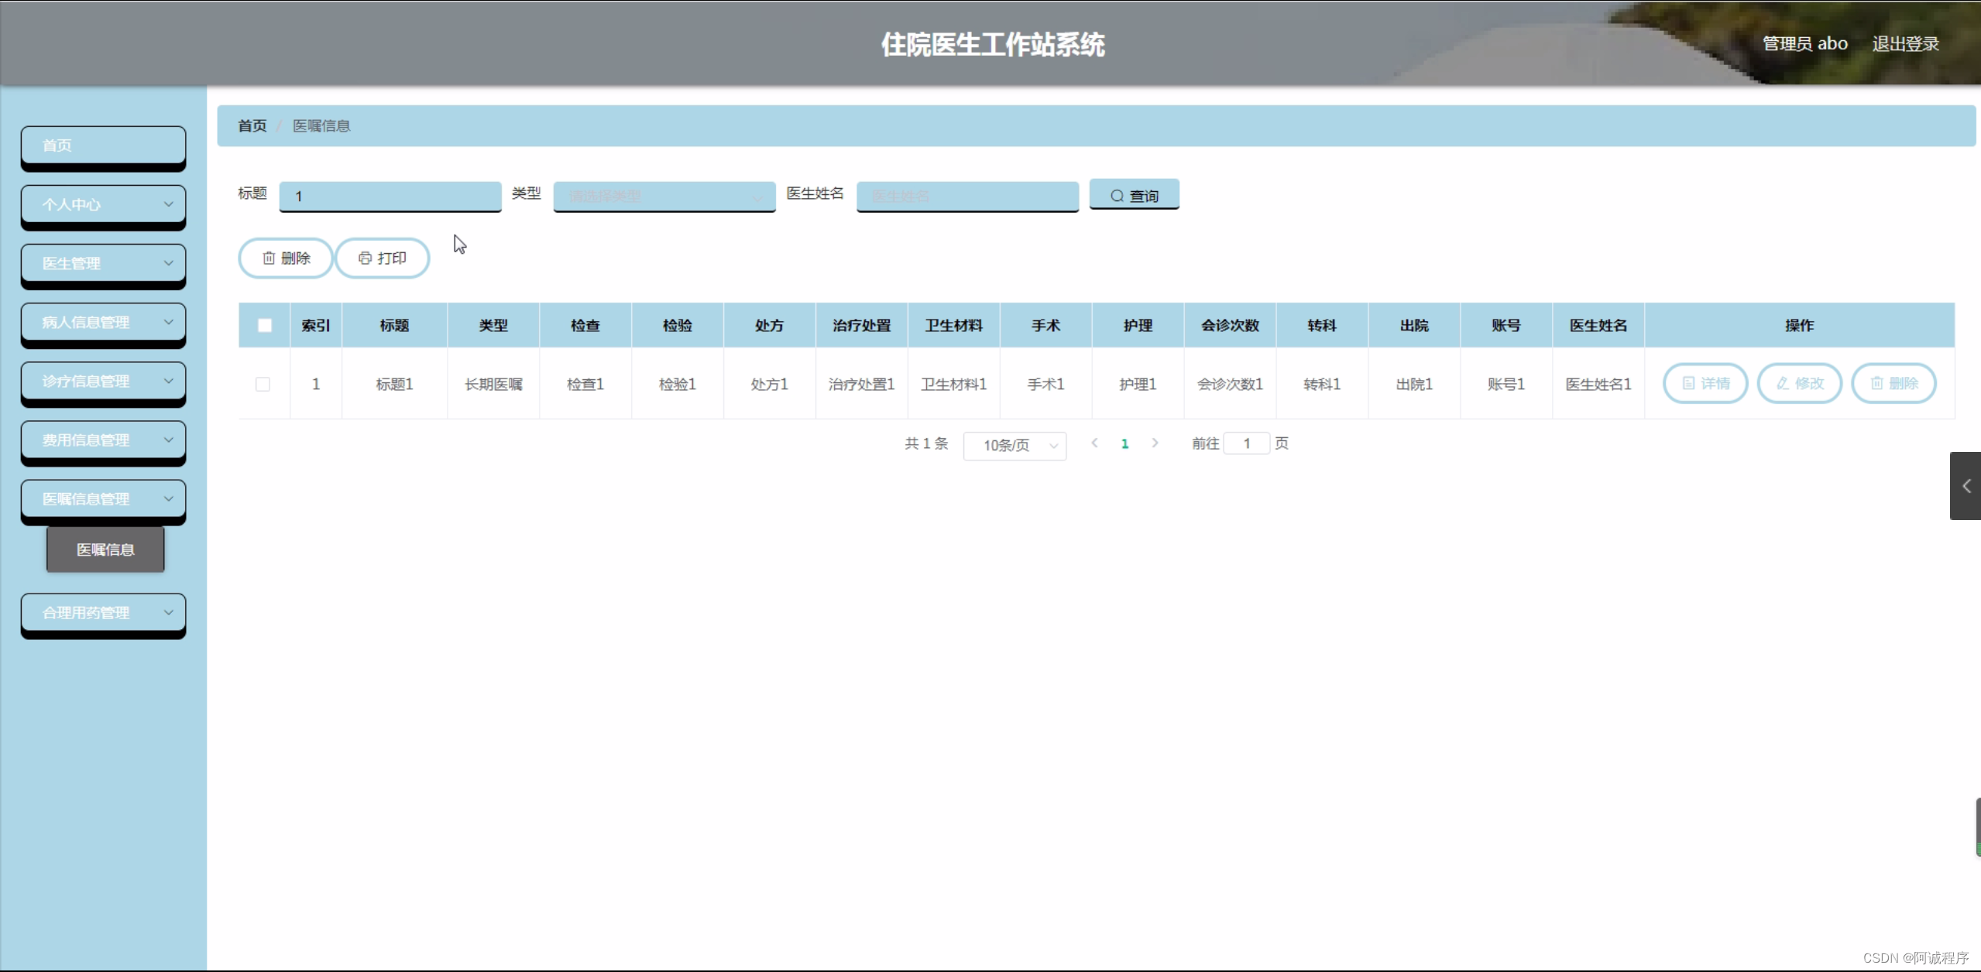1981x972 pixels.
Task: Click the 退出登录 logout link
Action: pyautogui.click(x=1905, y=44)
